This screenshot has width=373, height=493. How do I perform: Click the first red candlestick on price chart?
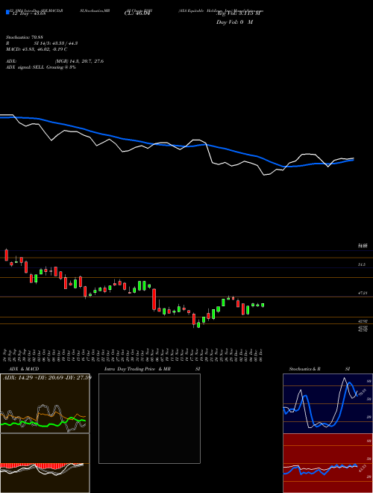(6, 255)
